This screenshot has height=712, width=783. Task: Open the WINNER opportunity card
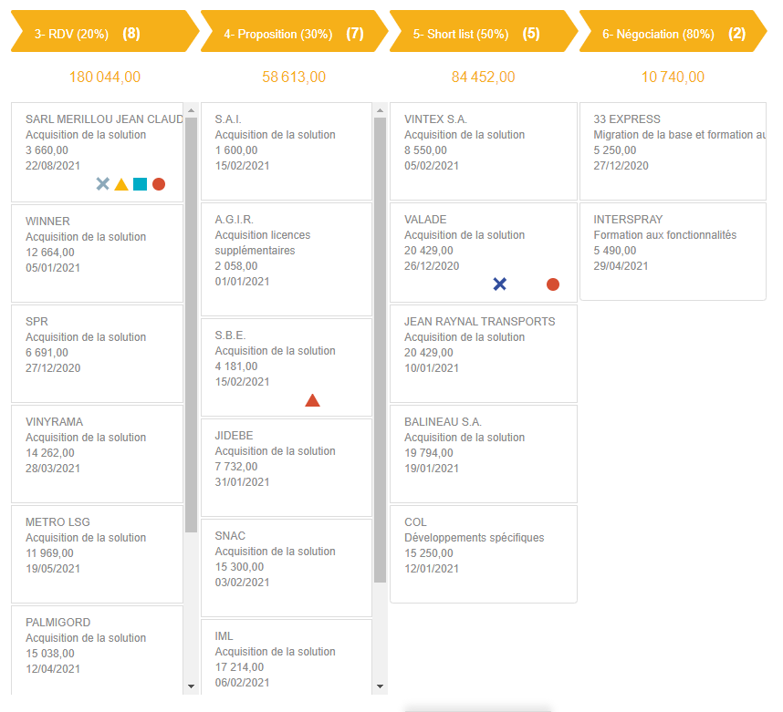click(x=97, y=251)
